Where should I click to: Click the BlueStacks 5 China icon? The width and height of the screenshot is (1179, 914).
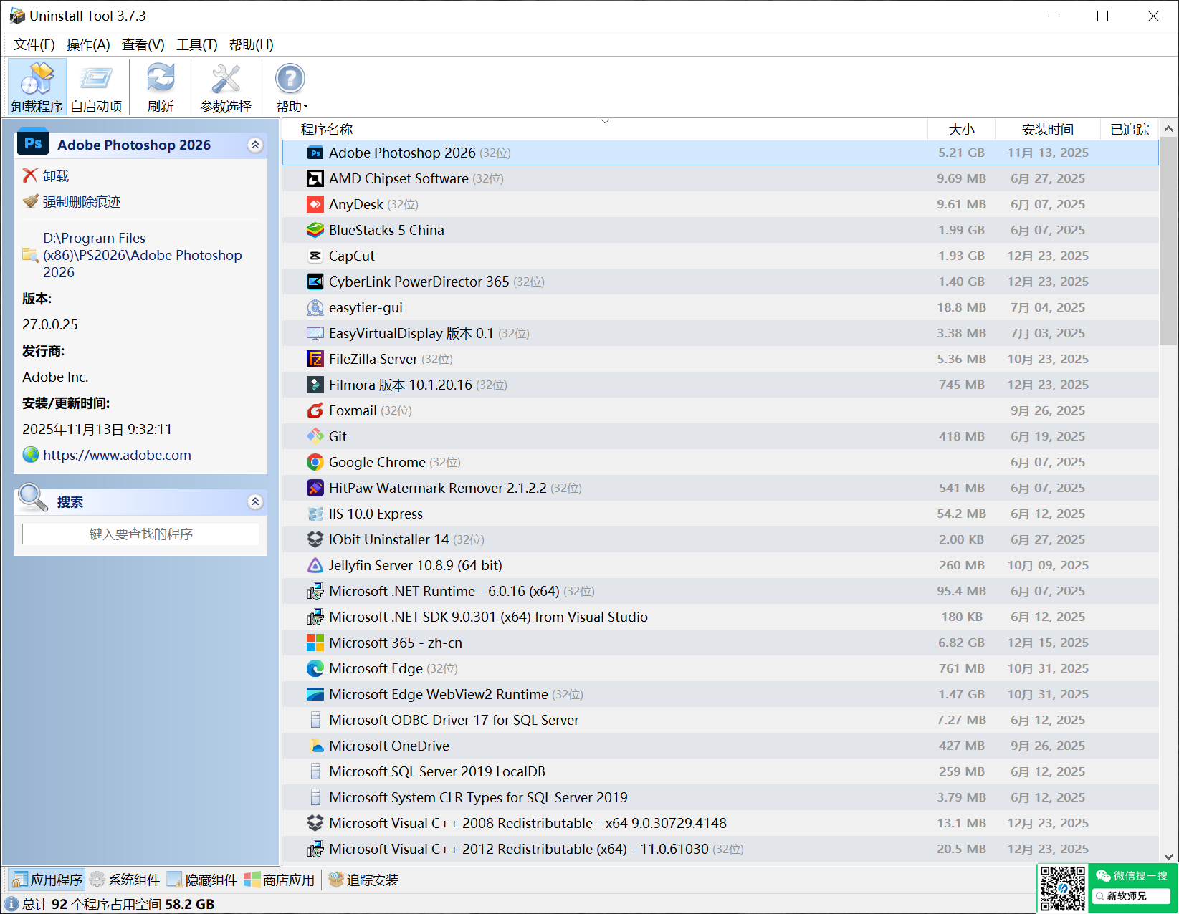315,230
